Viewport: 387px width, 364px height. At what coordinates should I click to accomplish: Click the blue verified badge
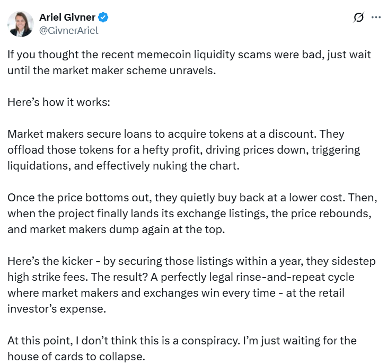pos(104,17)
